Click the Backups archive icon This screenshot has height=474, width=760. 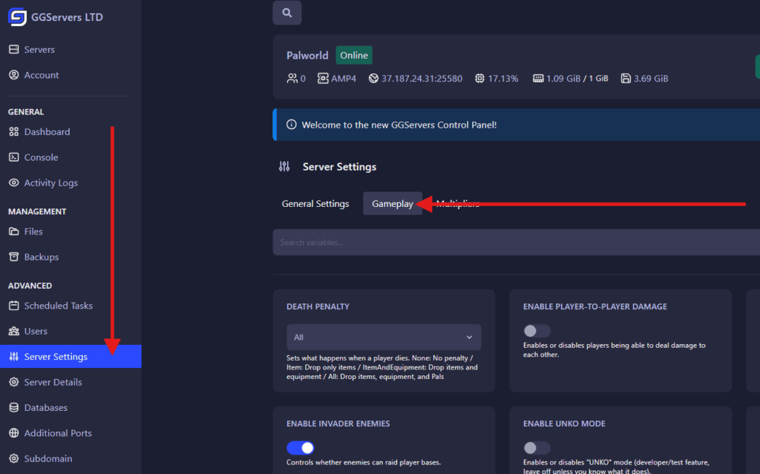pos(13,257)
